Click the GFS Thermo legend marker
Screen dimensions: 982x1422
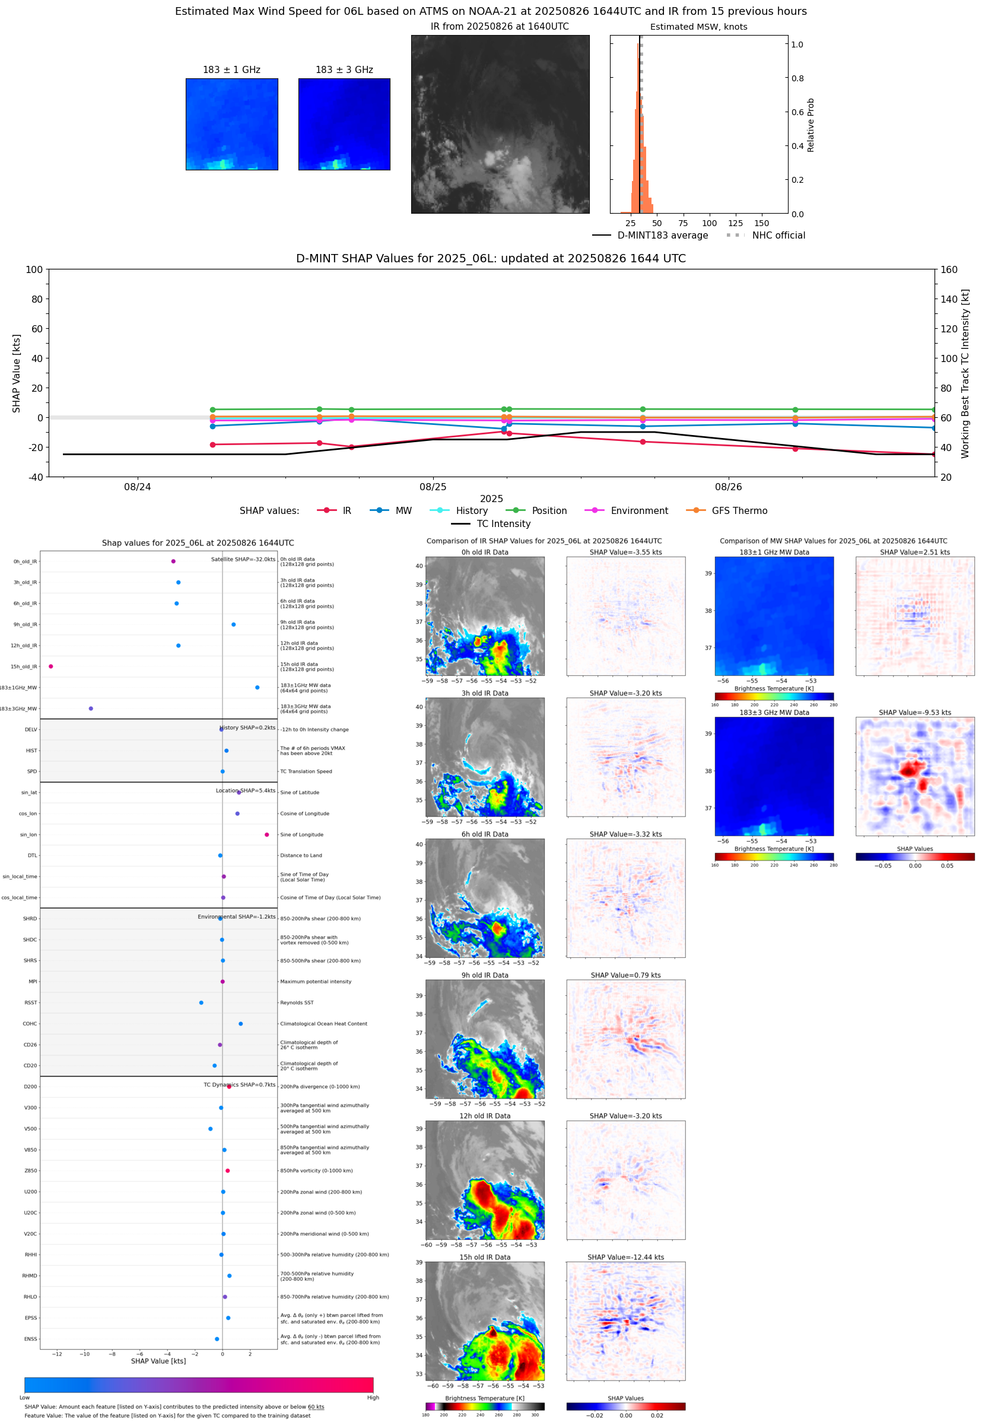click(696, 510)
